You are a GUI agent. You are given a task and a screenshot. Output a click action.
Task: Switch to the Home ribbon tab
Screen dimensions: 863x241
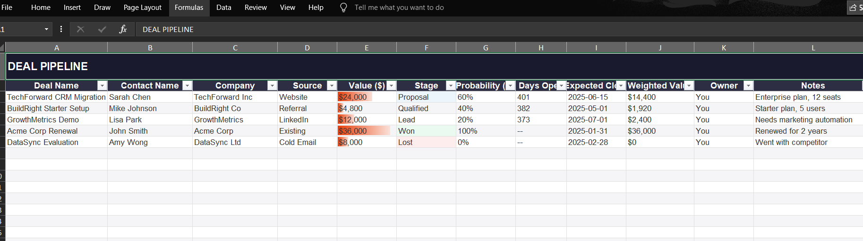[41, 8]
